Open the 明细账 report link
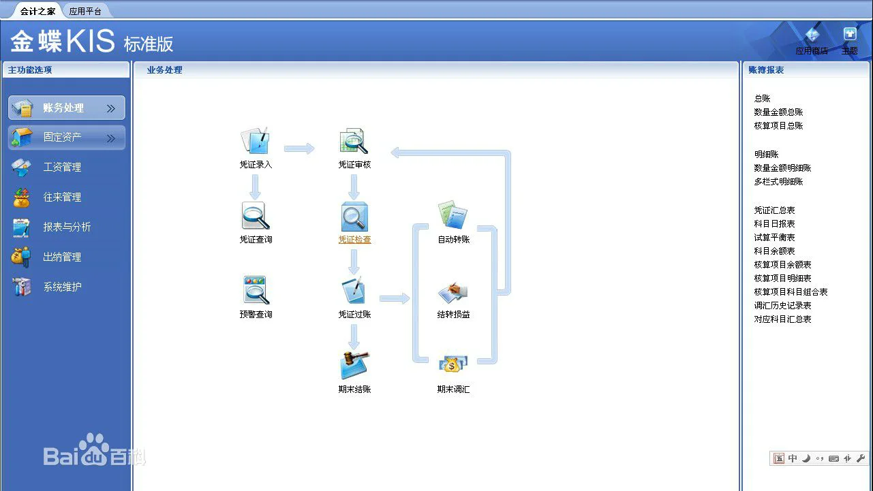This screenshot has width=873, height=491. click(766, 155)
